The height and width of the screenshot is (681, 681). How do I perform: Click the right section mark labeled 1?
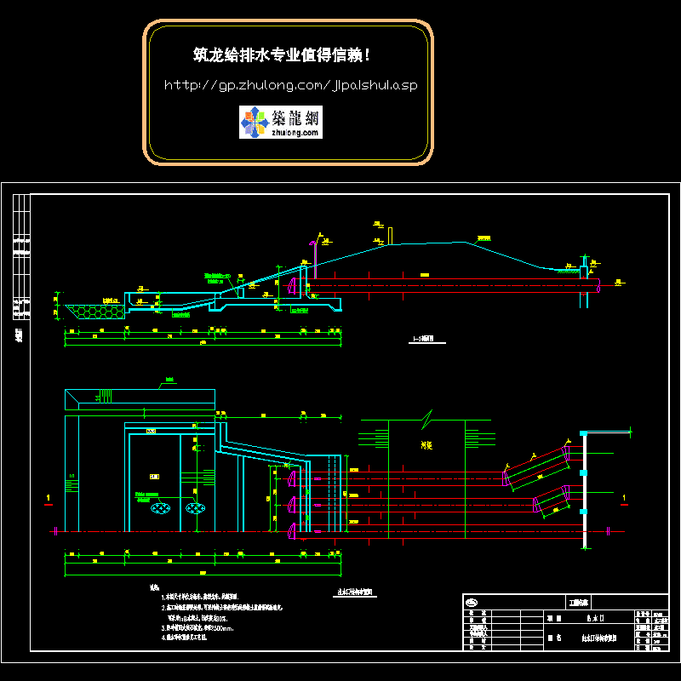point(623,497)
